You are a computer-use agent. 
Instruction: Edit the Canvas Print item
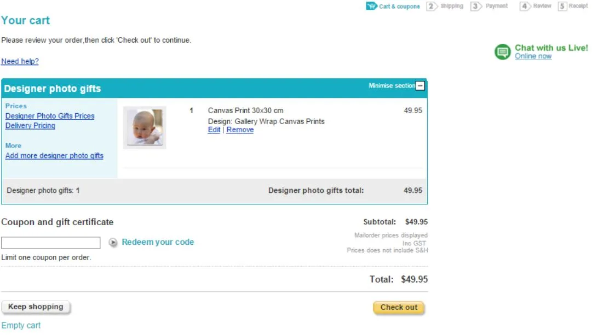214,130
